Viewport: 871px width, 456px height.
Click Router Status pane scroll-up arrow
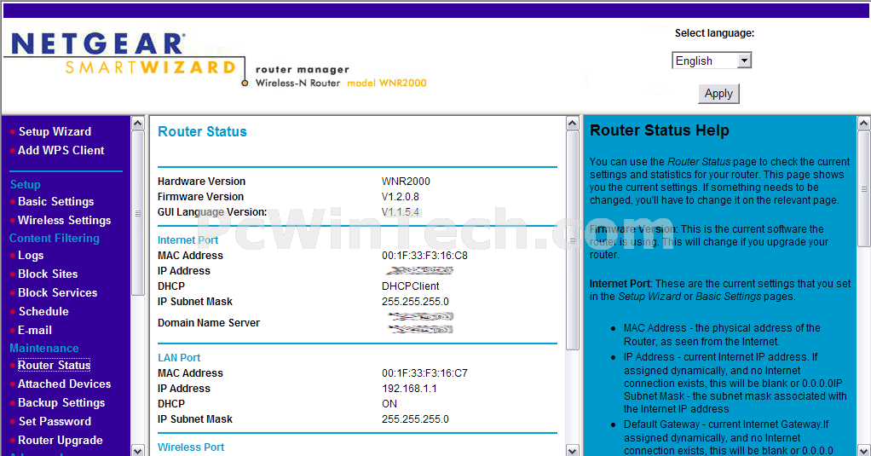click(x=573, y=124)
